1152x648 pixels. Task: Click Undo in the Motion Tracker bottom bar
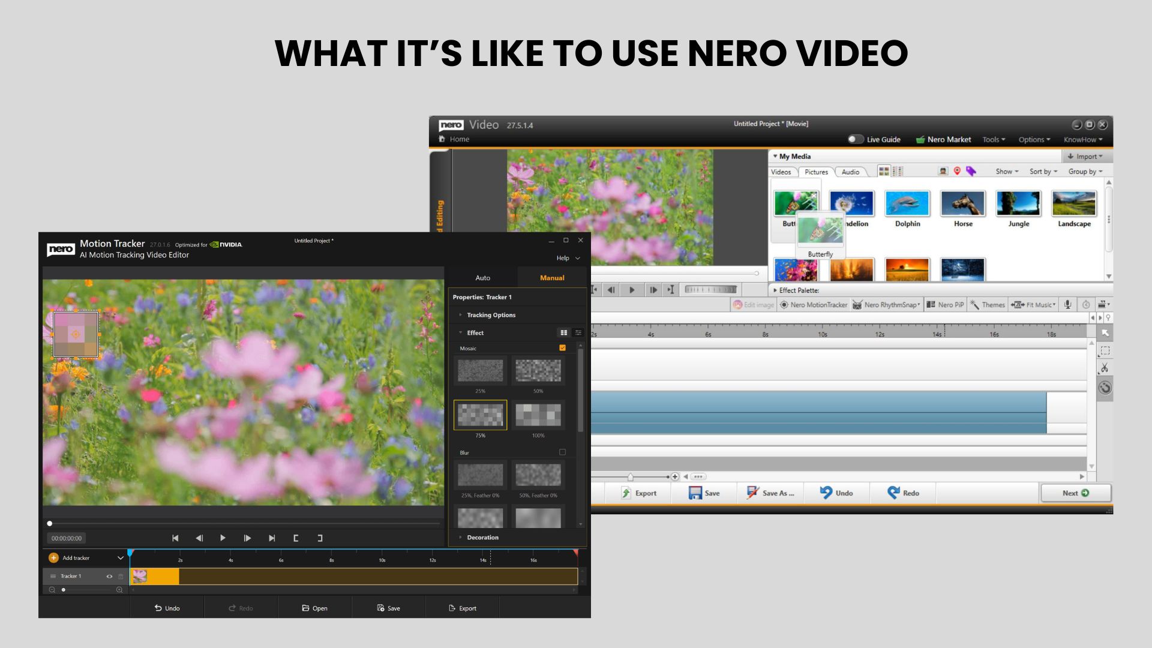point(167,608)
